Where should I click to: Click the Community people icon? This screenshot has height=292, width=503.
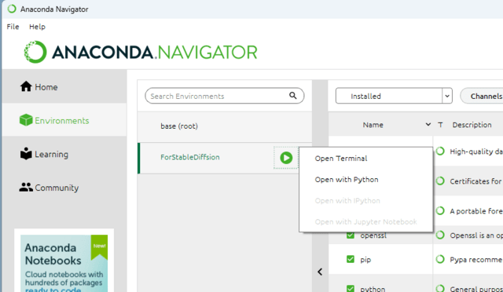click(x=26, y=187)
